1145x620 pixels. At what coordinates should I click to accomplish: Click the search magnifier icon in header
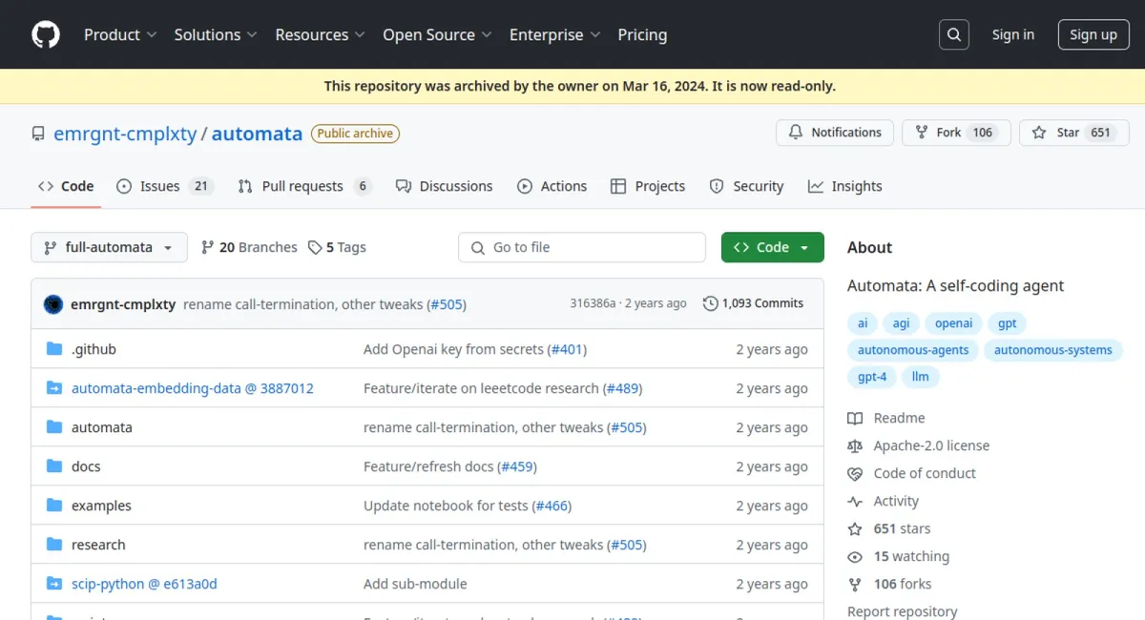(x=953, y=34)
